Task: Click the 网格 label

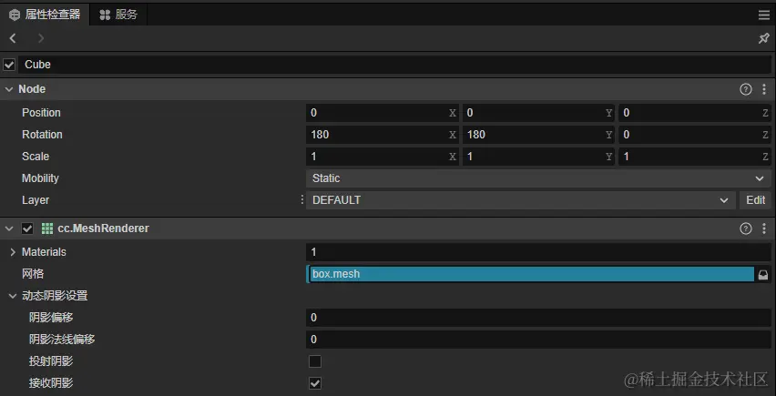Action: tap(33, 274)
